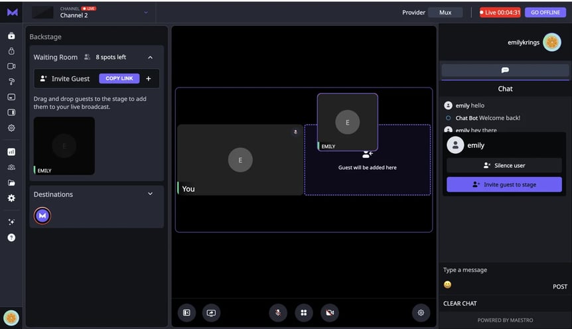
Task: Expand the Destinations section chevron
Action: coord(150,194)
